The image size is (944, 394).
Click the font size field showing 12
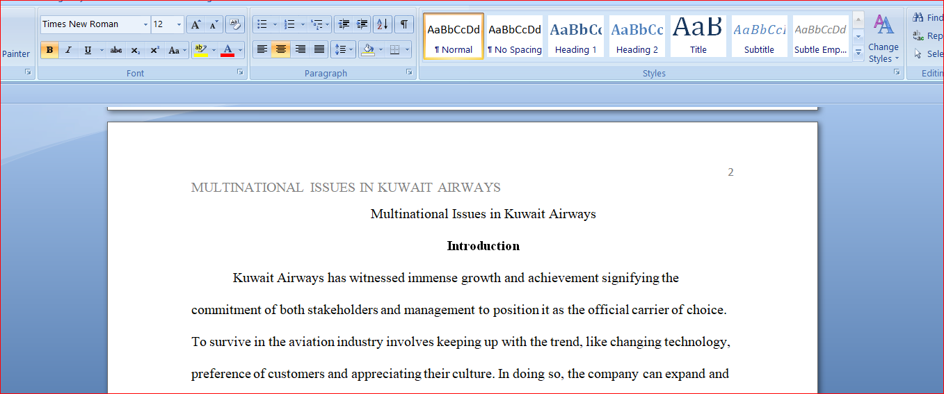(163, 24)
